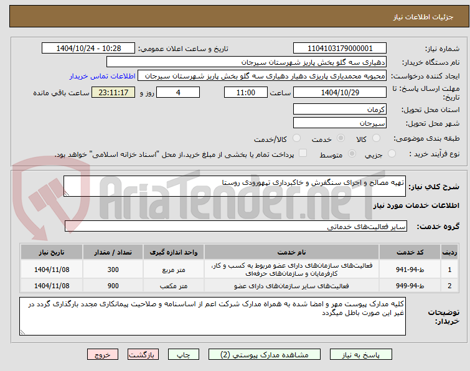Click the buyer notes textarea resize handle

(22, 332)
